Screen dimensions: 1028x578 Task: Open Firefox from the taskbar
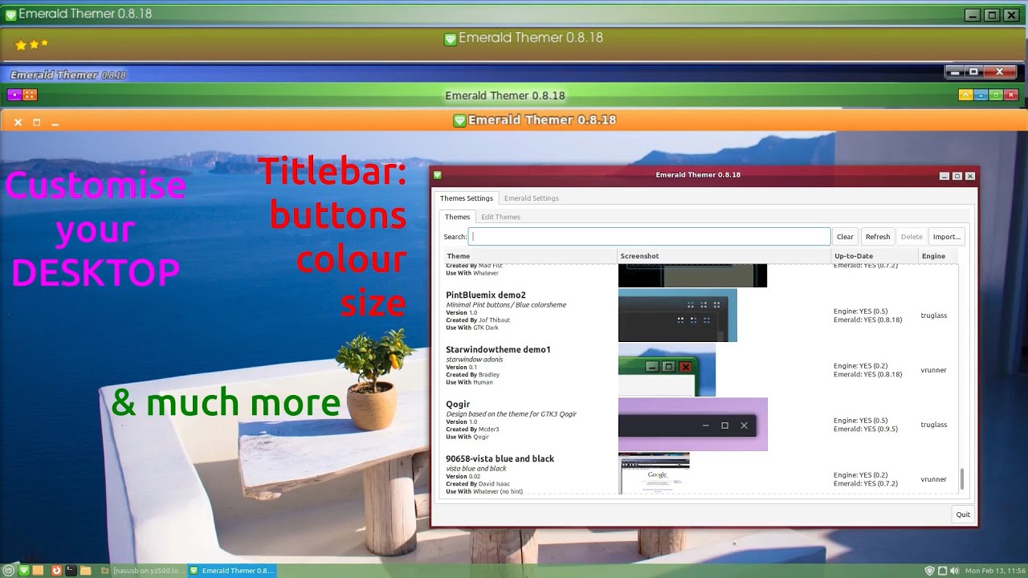click(x=56, y=571)
